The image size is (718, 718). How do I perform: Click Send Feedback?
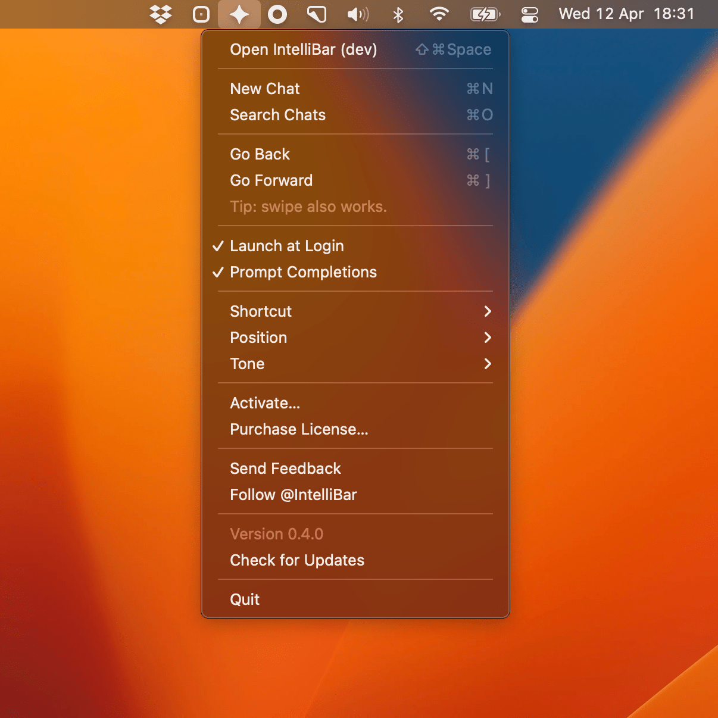click(355, 469)
